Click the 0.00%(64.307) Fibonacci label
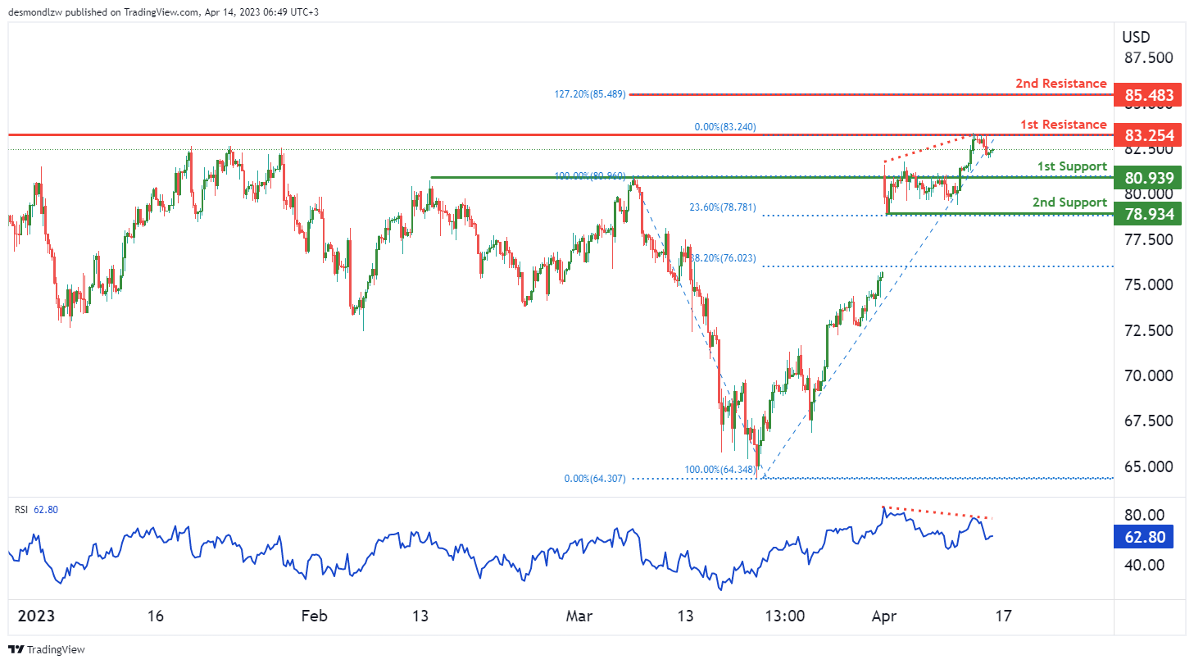This screenshot has height=664, width=1194. pos(595,479)
